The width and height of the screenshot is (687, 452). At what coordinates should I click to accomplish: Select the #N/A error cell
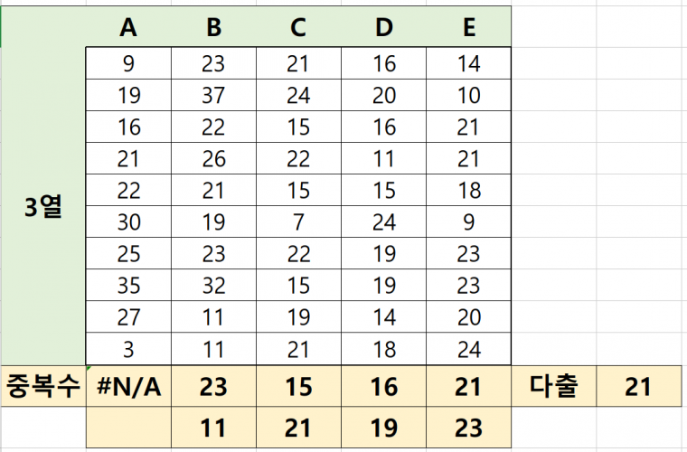pos(128,387)
